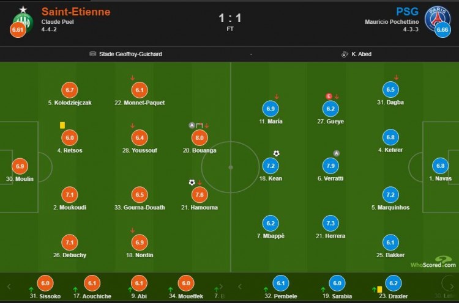Select Verratti's 7.9 rating circle
Viewport: 459px width, 303px height.
[330, 166]
